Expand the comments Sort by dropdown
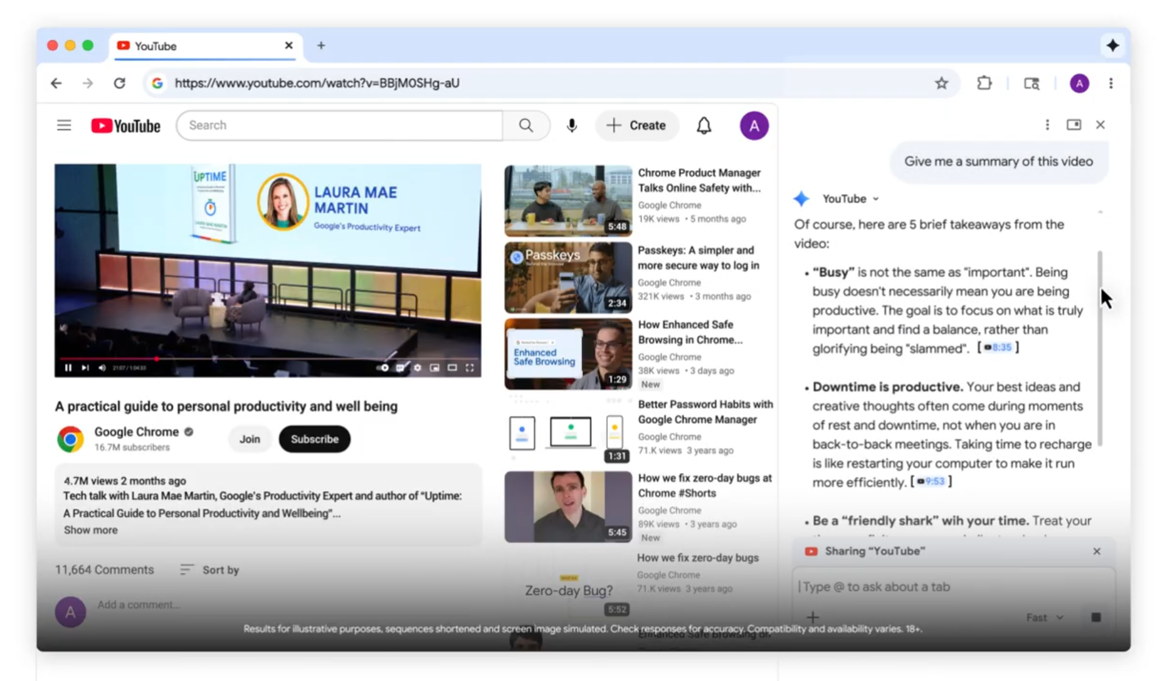This screenshot has height=681, width=1163. 209,570
